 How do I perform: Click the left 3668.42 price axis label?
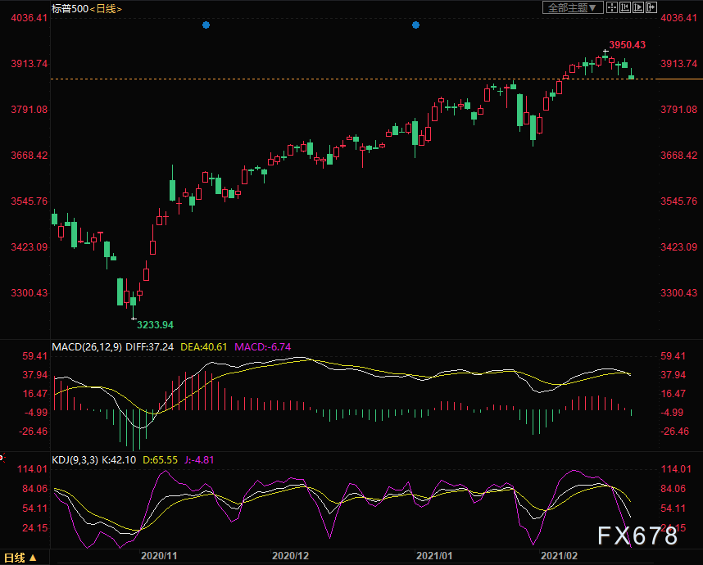click(x=29, y=156)
